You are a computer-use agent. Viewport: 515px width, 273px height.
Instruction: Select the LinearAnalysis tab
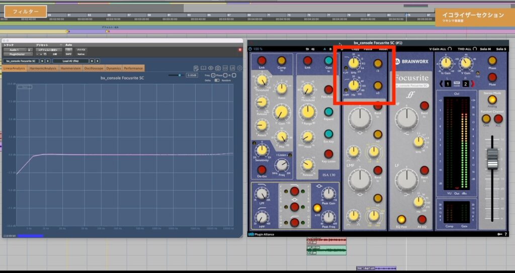[x=14, y=68]
